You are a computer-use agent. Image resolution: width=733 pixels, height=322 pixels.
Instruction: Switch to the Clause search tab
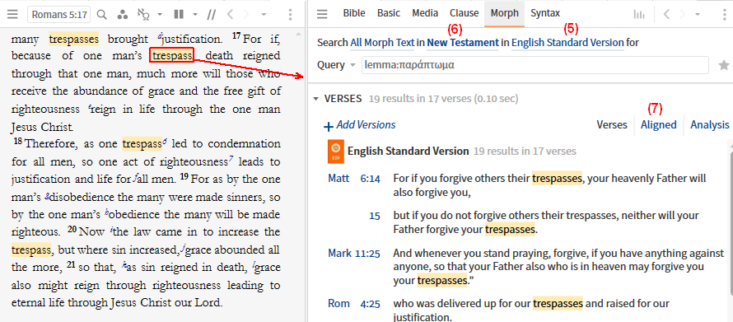tap(465, 13)
